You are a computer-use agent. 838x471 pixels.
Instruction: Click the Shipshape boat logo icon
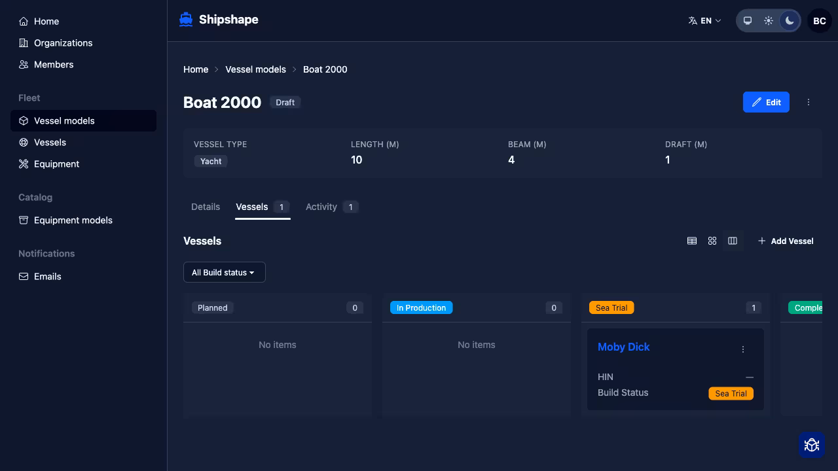(186, 20)
